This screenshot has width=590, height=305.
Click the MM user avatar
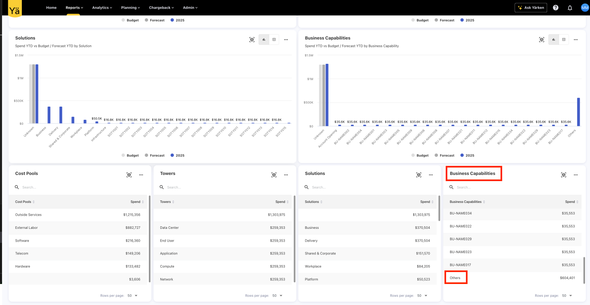pos(585,8)
